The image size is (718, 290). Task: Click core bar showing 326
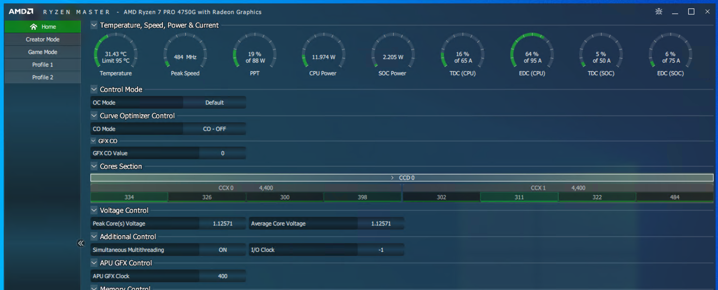tap(207, 197)
